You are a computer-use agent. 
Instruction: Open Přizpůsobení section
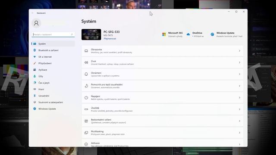53,63
